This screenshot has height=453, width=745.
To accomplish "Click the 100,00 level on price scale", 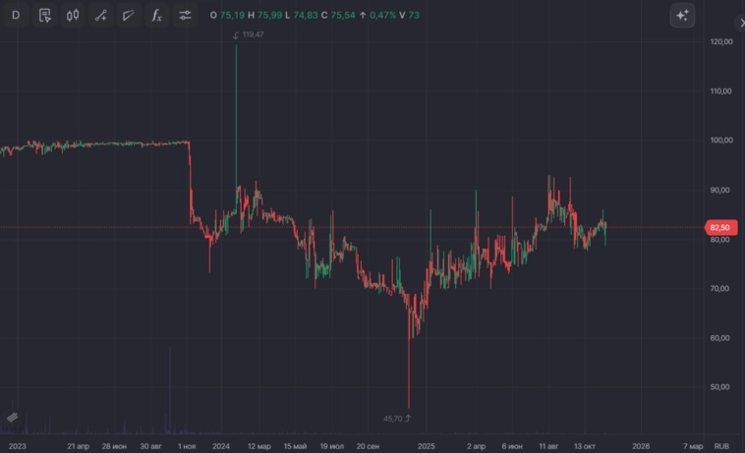I will click(x=720, y=141).
